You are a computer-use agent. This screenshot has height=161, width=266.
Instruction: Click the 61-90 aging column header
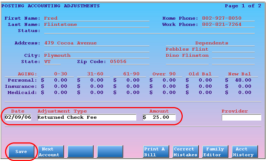point(131,74)
